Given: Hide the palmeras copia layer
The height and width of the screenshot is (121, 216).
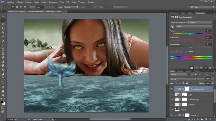Looking at the screenshot, I should click(x=171, y=99).
